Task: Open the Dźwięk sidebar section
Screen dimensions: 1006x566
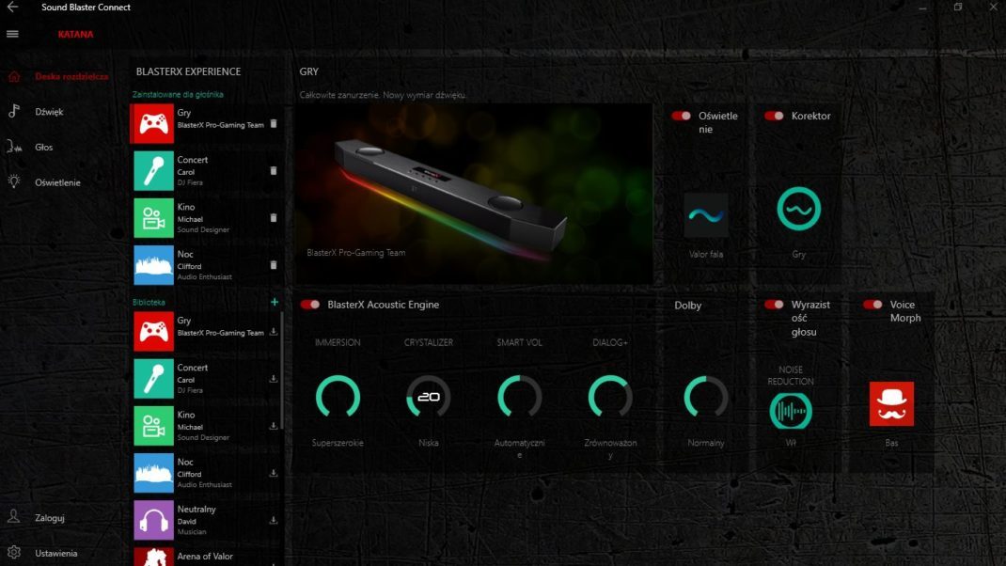Action: click(x=49, y=112)
